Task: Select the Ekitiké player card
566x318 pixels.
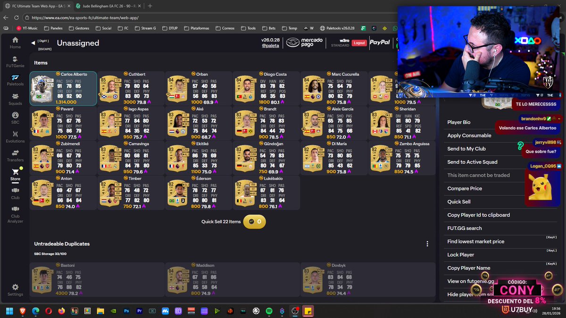Action: (x=199, y=157)
